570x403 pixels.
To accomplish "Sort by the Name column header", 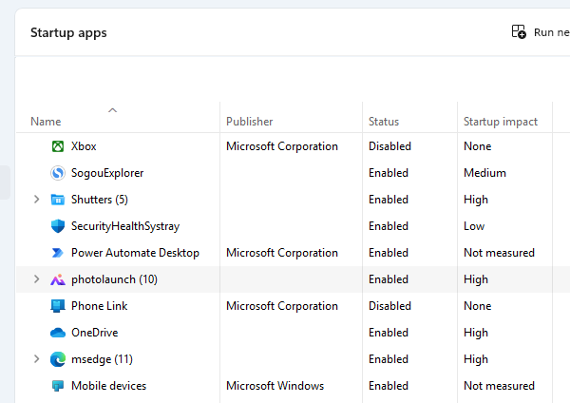I will [x=46, y=122].
